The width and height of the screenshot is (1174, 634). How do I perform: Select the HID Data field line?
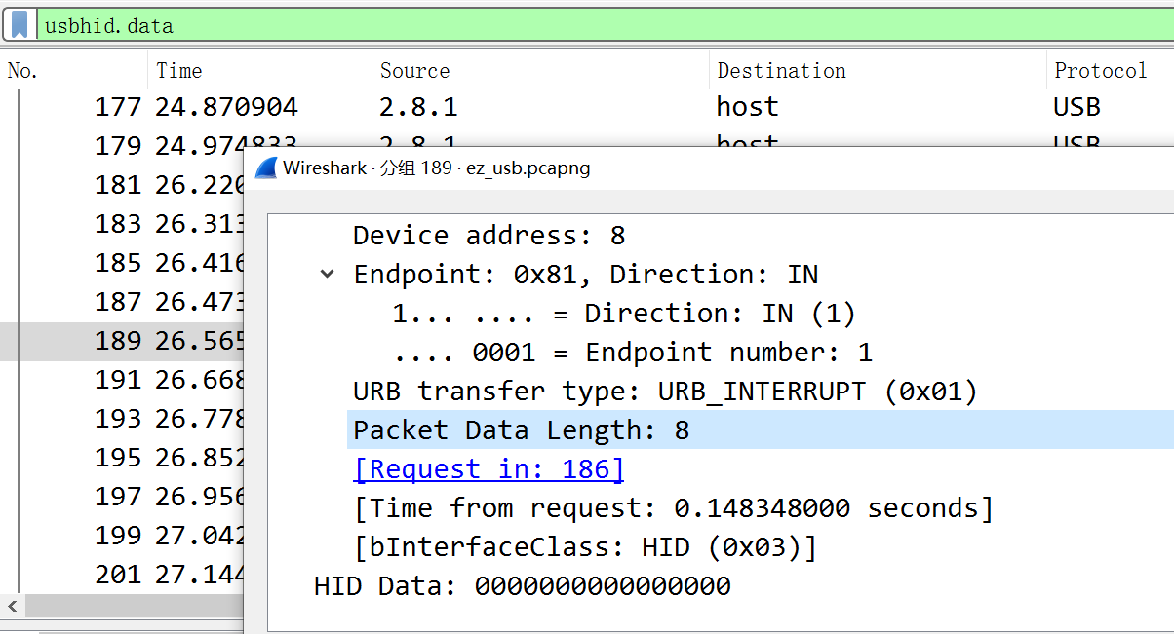(x=522, y=586)
